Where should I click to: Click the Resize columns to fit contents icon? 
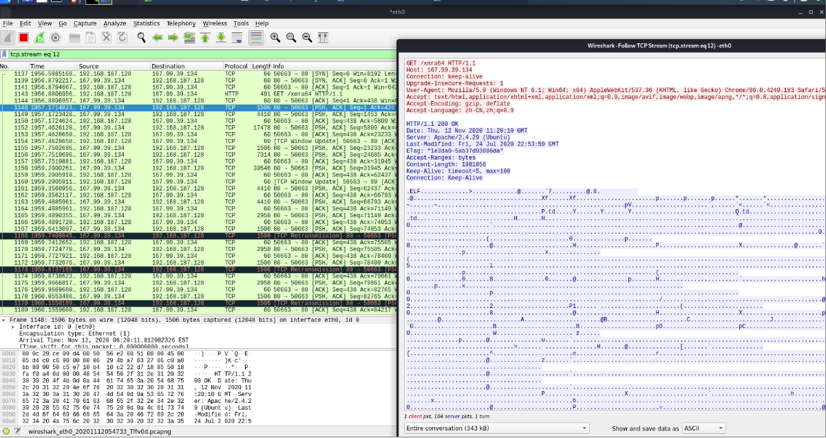point(321,37)
